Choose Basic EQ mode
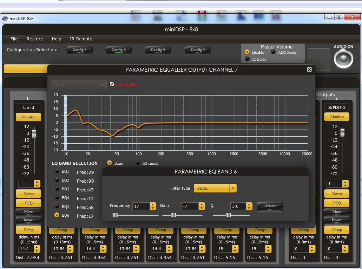 (x=110, y=163)
